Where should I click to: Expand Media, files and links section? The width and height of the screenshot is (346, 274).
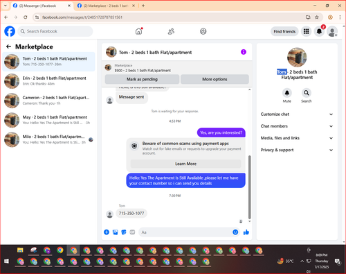297,138
